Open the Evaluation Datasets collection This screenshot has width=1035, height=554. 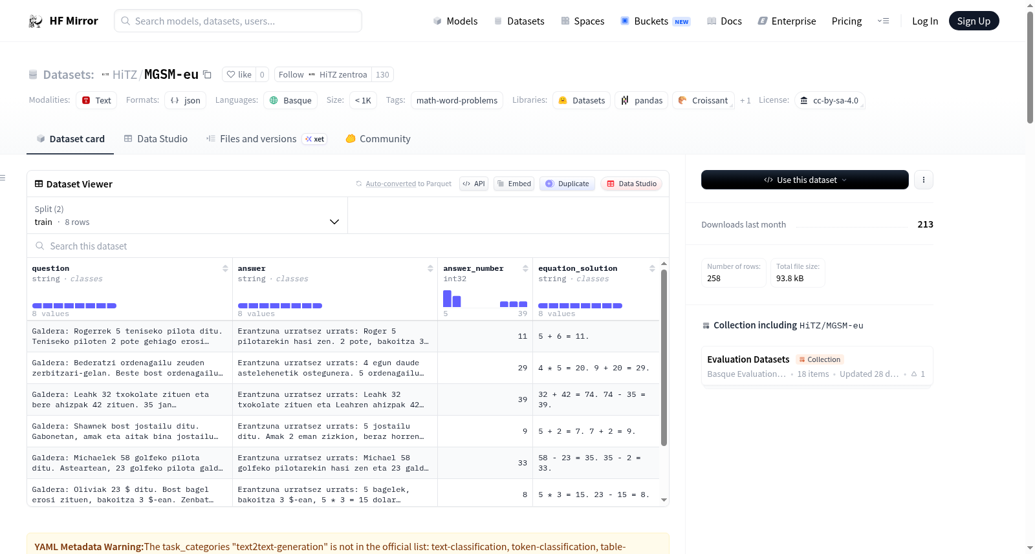817,366
